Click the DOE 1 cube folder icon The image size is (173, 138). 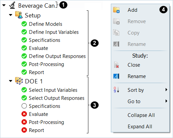click(19, 81)
